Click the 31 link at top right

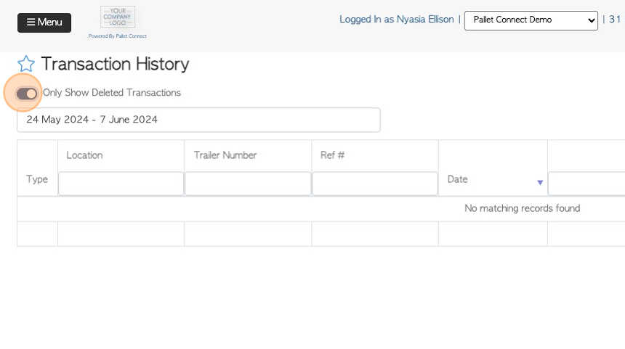pos(615,20)
